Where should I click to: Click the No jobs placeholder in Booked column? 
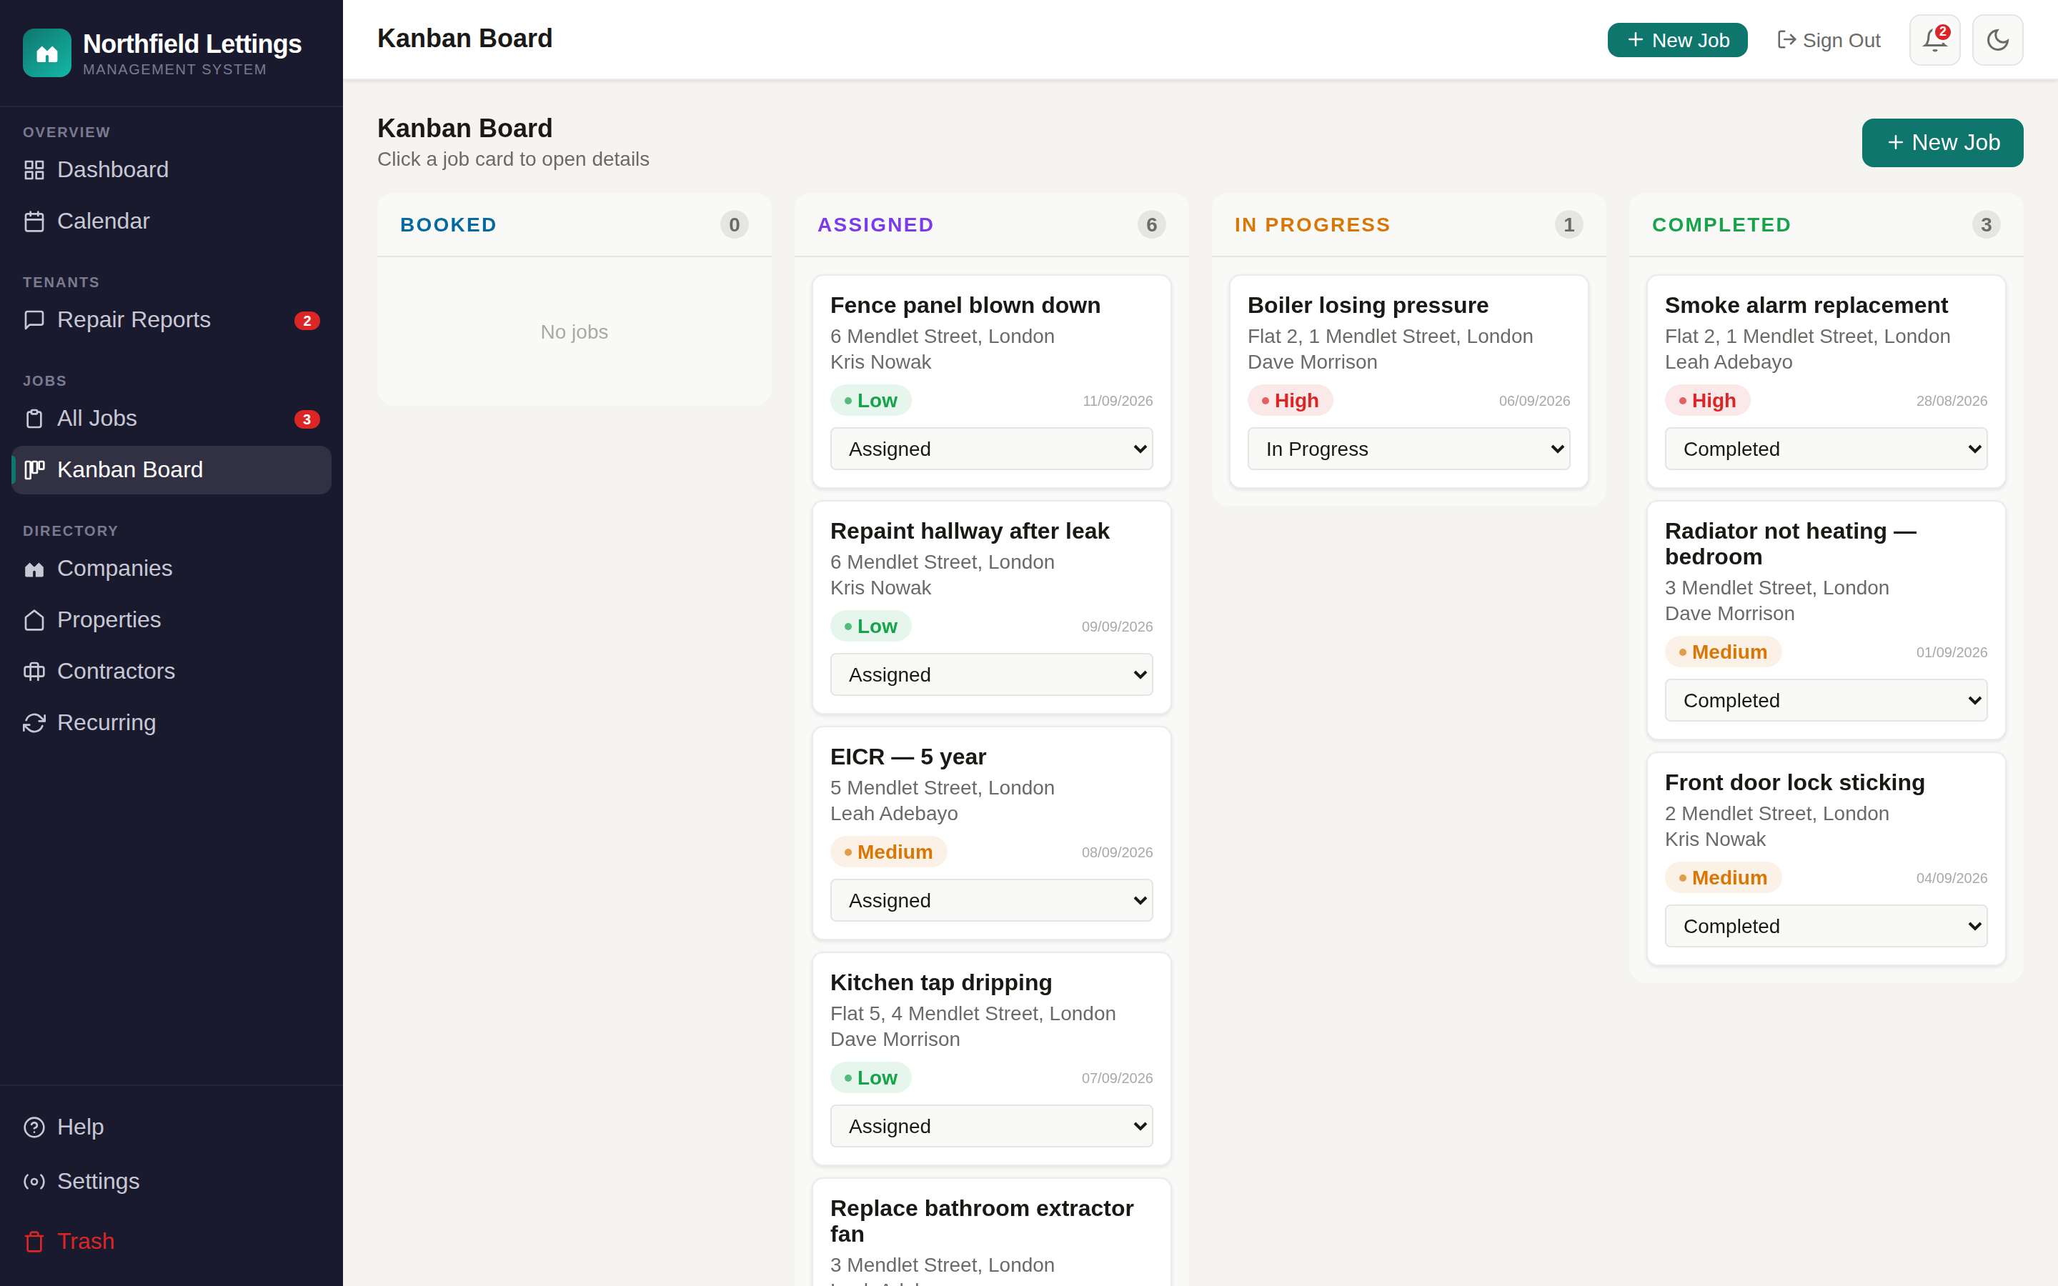click(x=574, y=332)
